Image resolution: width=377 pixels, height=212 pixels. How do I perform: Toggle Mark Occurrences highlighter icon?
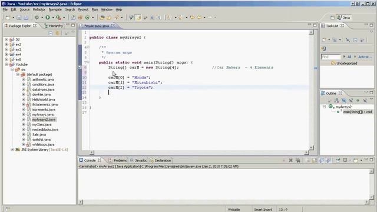[x=139, y=18]
